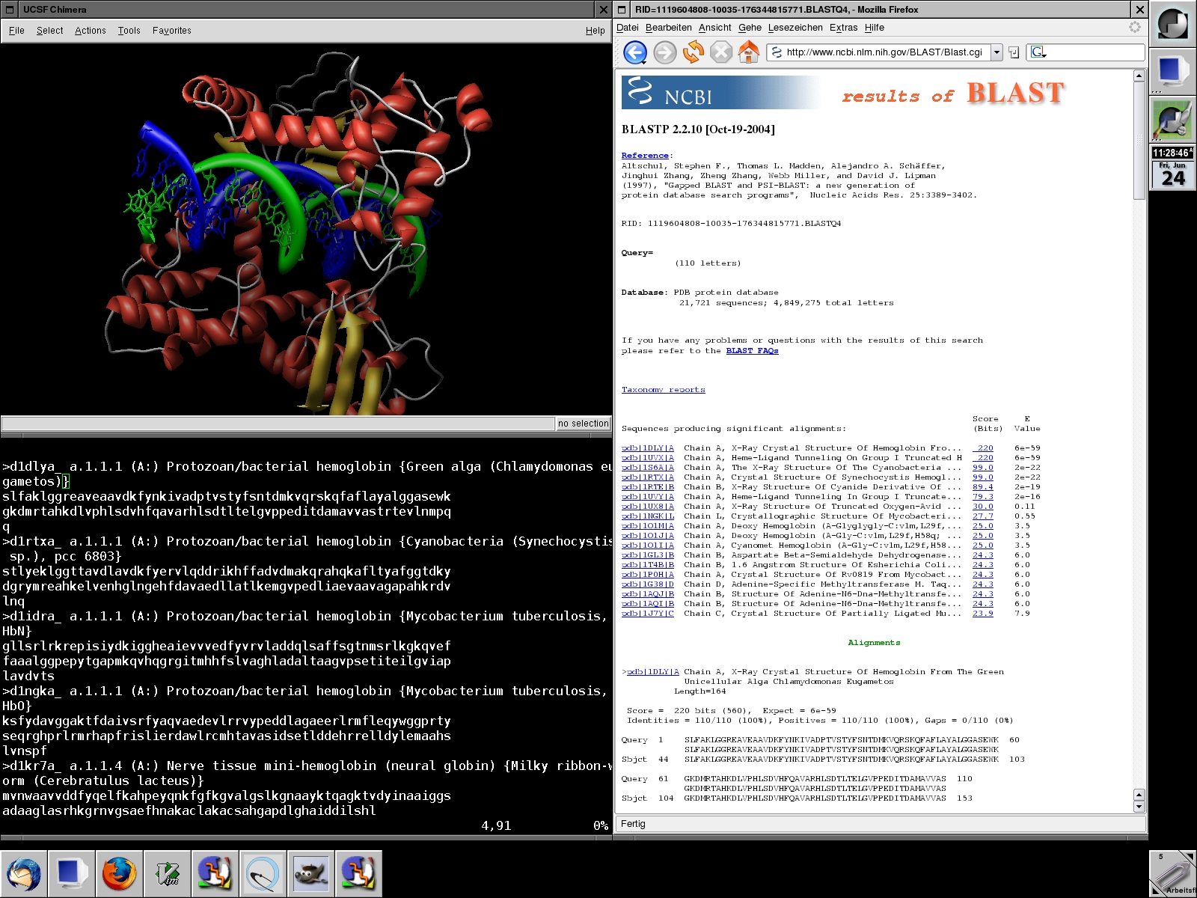Open the BLAST FAQs link
The width and height of the screenshot is (1197, 898).
(x=752, y=351)
